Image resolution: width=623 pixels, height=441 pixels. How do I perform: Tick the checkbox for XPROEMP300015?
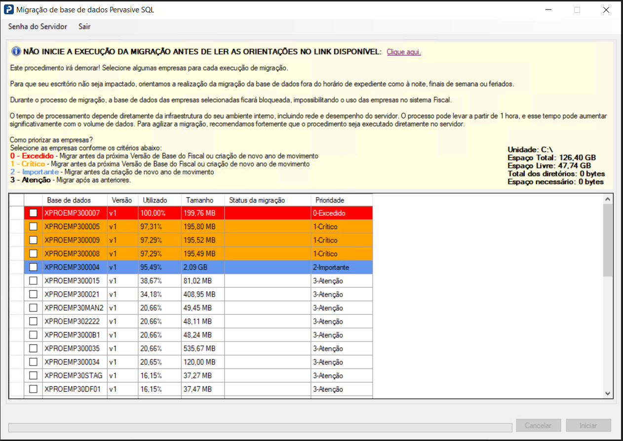pyautogui.click(x=33, y=281)
